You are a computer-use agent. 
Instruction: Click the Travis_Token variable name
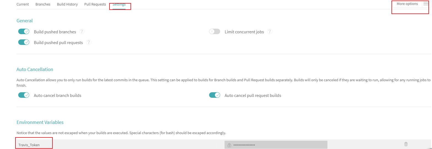tap(29, 145)
